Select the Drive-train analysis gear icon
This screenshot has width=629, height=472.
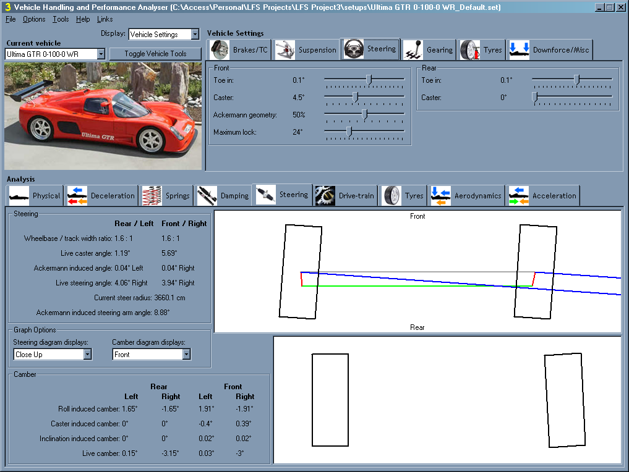click(x=325, y=195)
